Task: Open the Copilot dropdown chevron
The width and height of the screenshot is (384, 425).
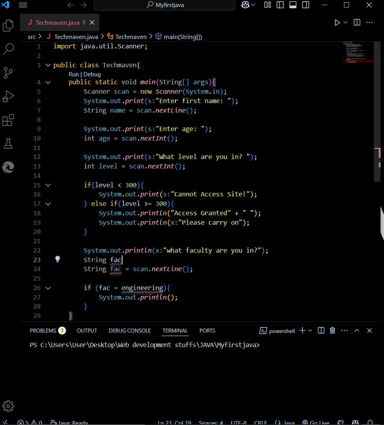Action: pyautogui.click(x=253, y=5)
